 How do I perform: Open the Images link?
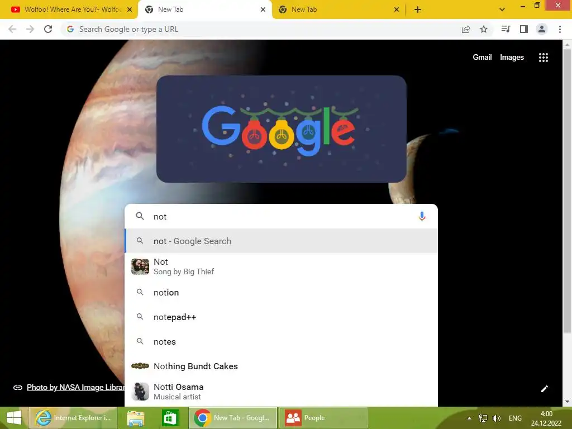click(x=512, y=58)
